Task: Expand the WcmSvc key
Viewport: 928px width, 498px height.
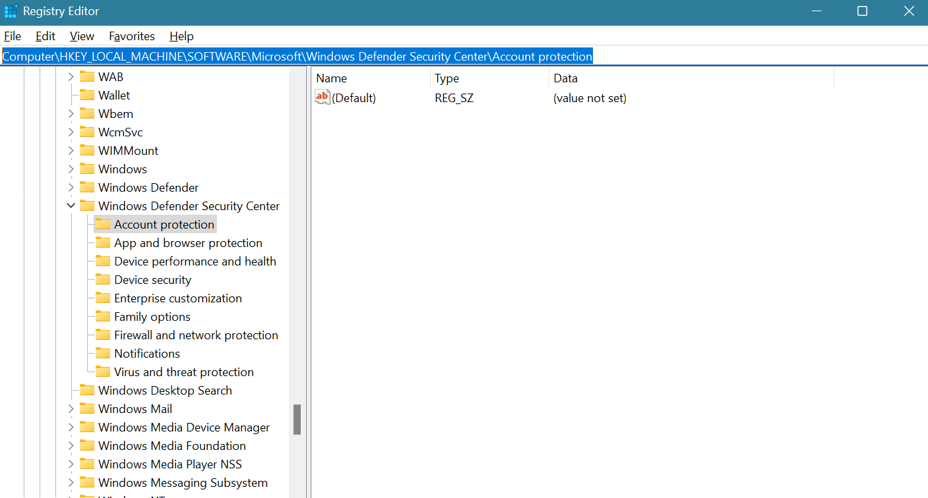Action: (x=71, y=132)
